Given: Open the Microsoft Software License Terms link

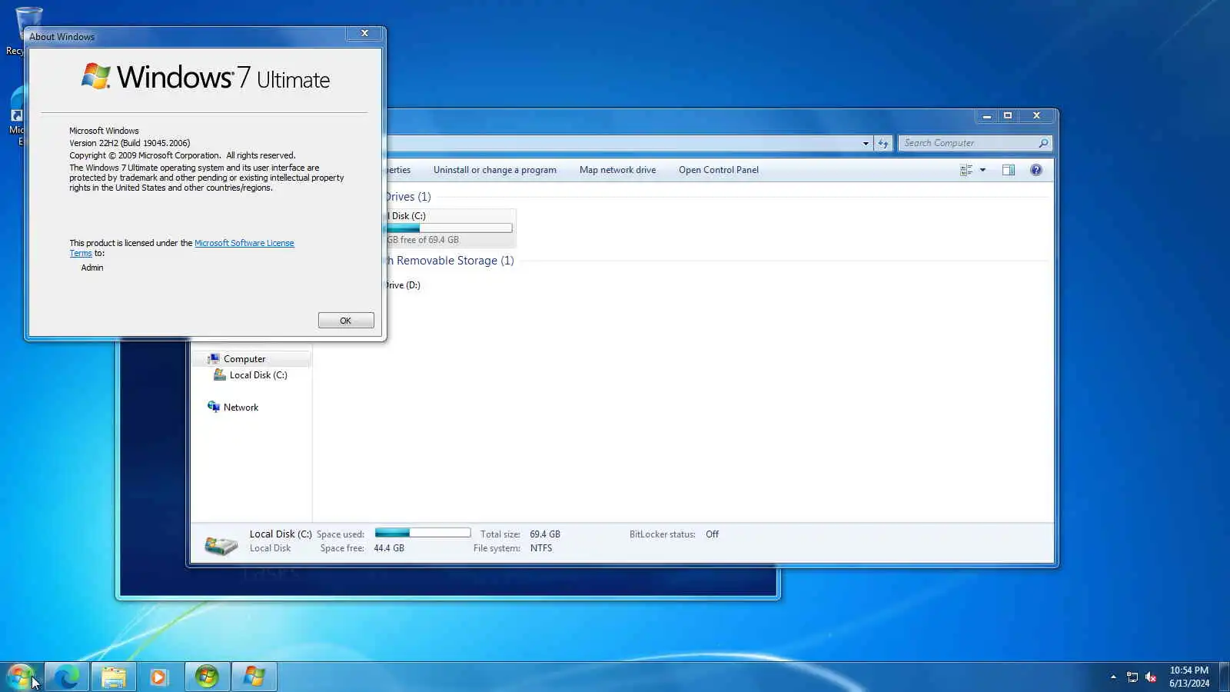Looking at the screenshot, I should (x=244, y=243).
